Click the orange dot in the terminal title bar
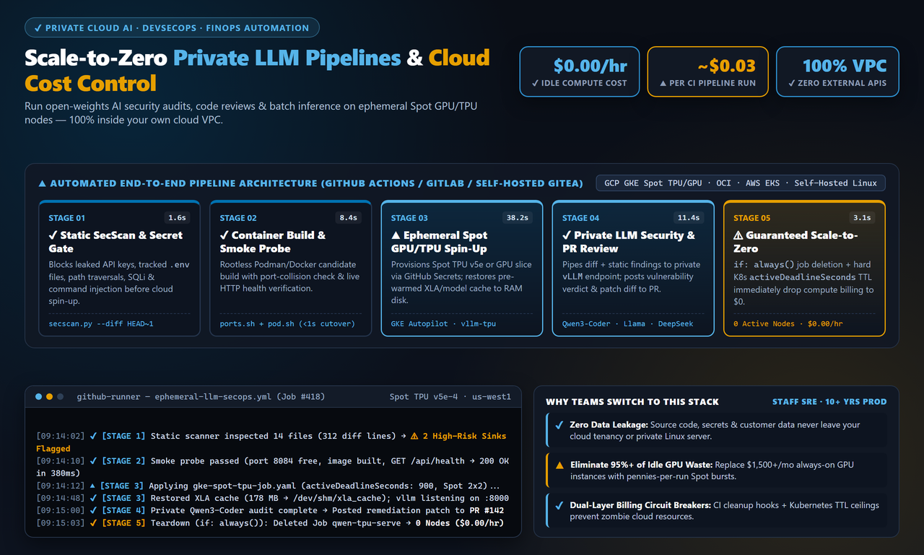Viewport: 924px width, 555px height. (x=49, y=396)
